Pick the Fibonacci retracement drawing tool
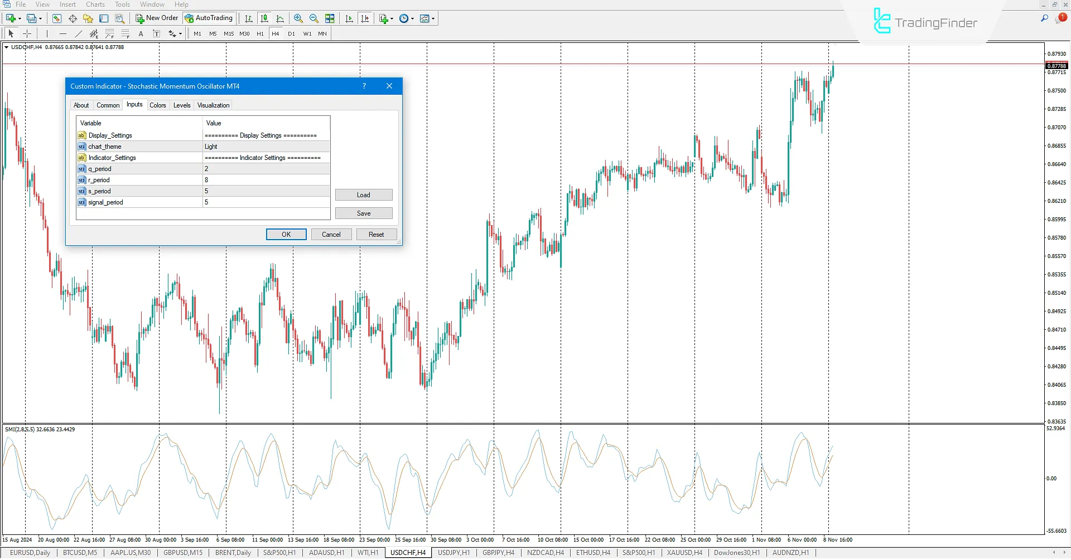This screenshot has height=560, width=1071. [x=109, y=33]
